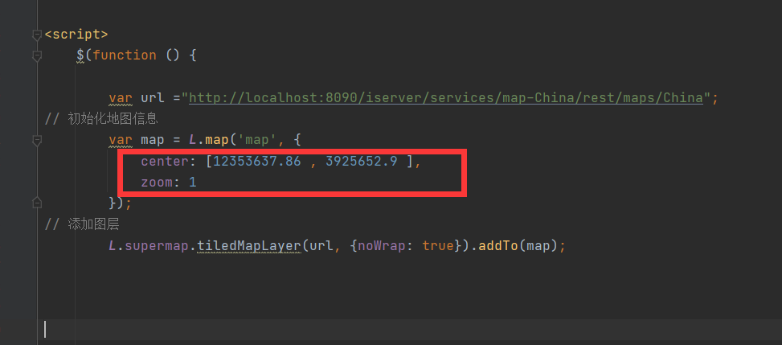Open the localhost:8090 iserver URL link
Viewport: 782px width, 345px height.
pos(446,97)
